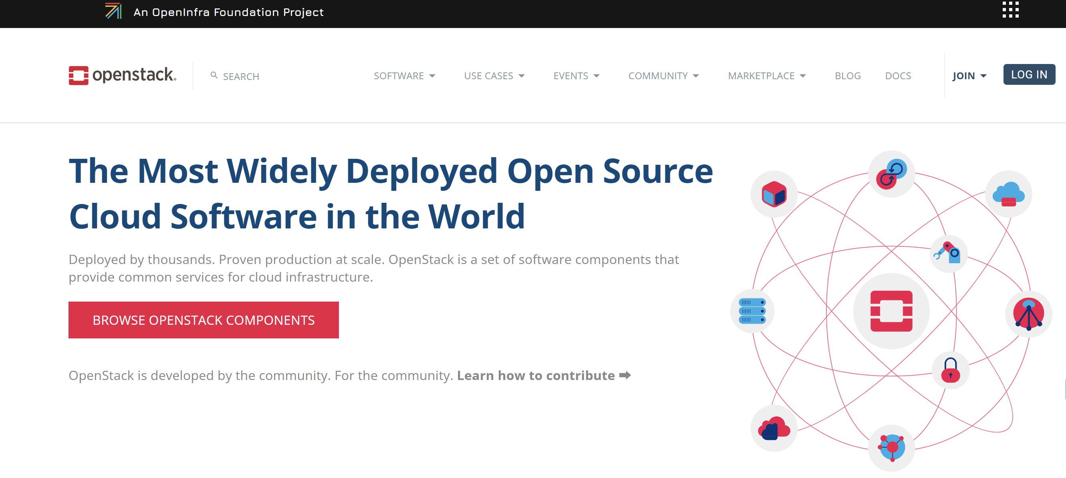
Task: Open the BLOG menu item
Action: [848, 76]
